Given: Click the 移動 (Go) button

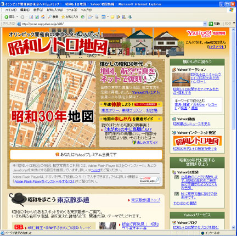Looking at the screenshot, I should [x=215, y=24].
